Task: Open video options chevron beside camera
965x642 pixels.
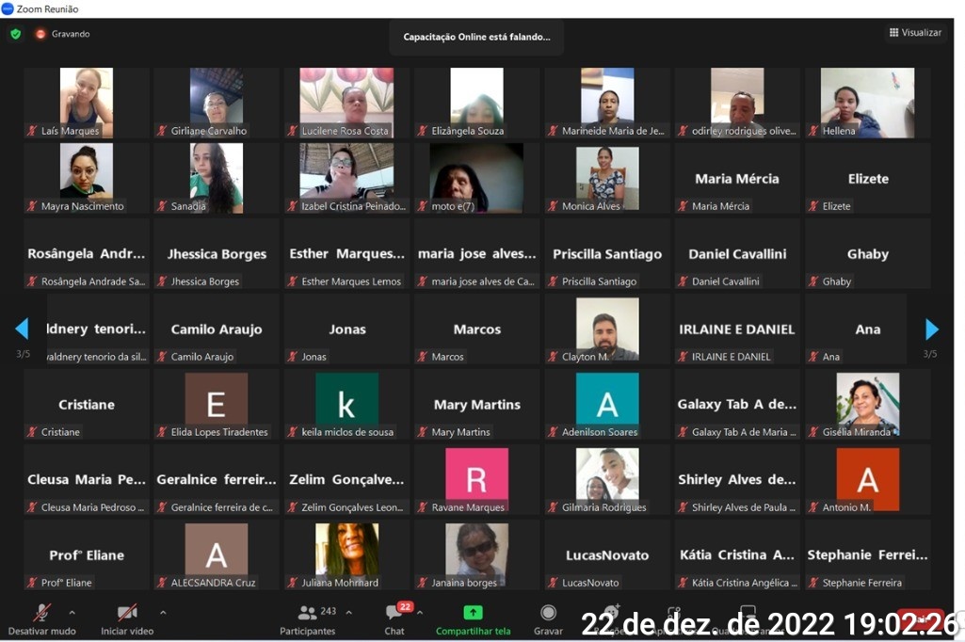Action: click(x=163, y=612)
